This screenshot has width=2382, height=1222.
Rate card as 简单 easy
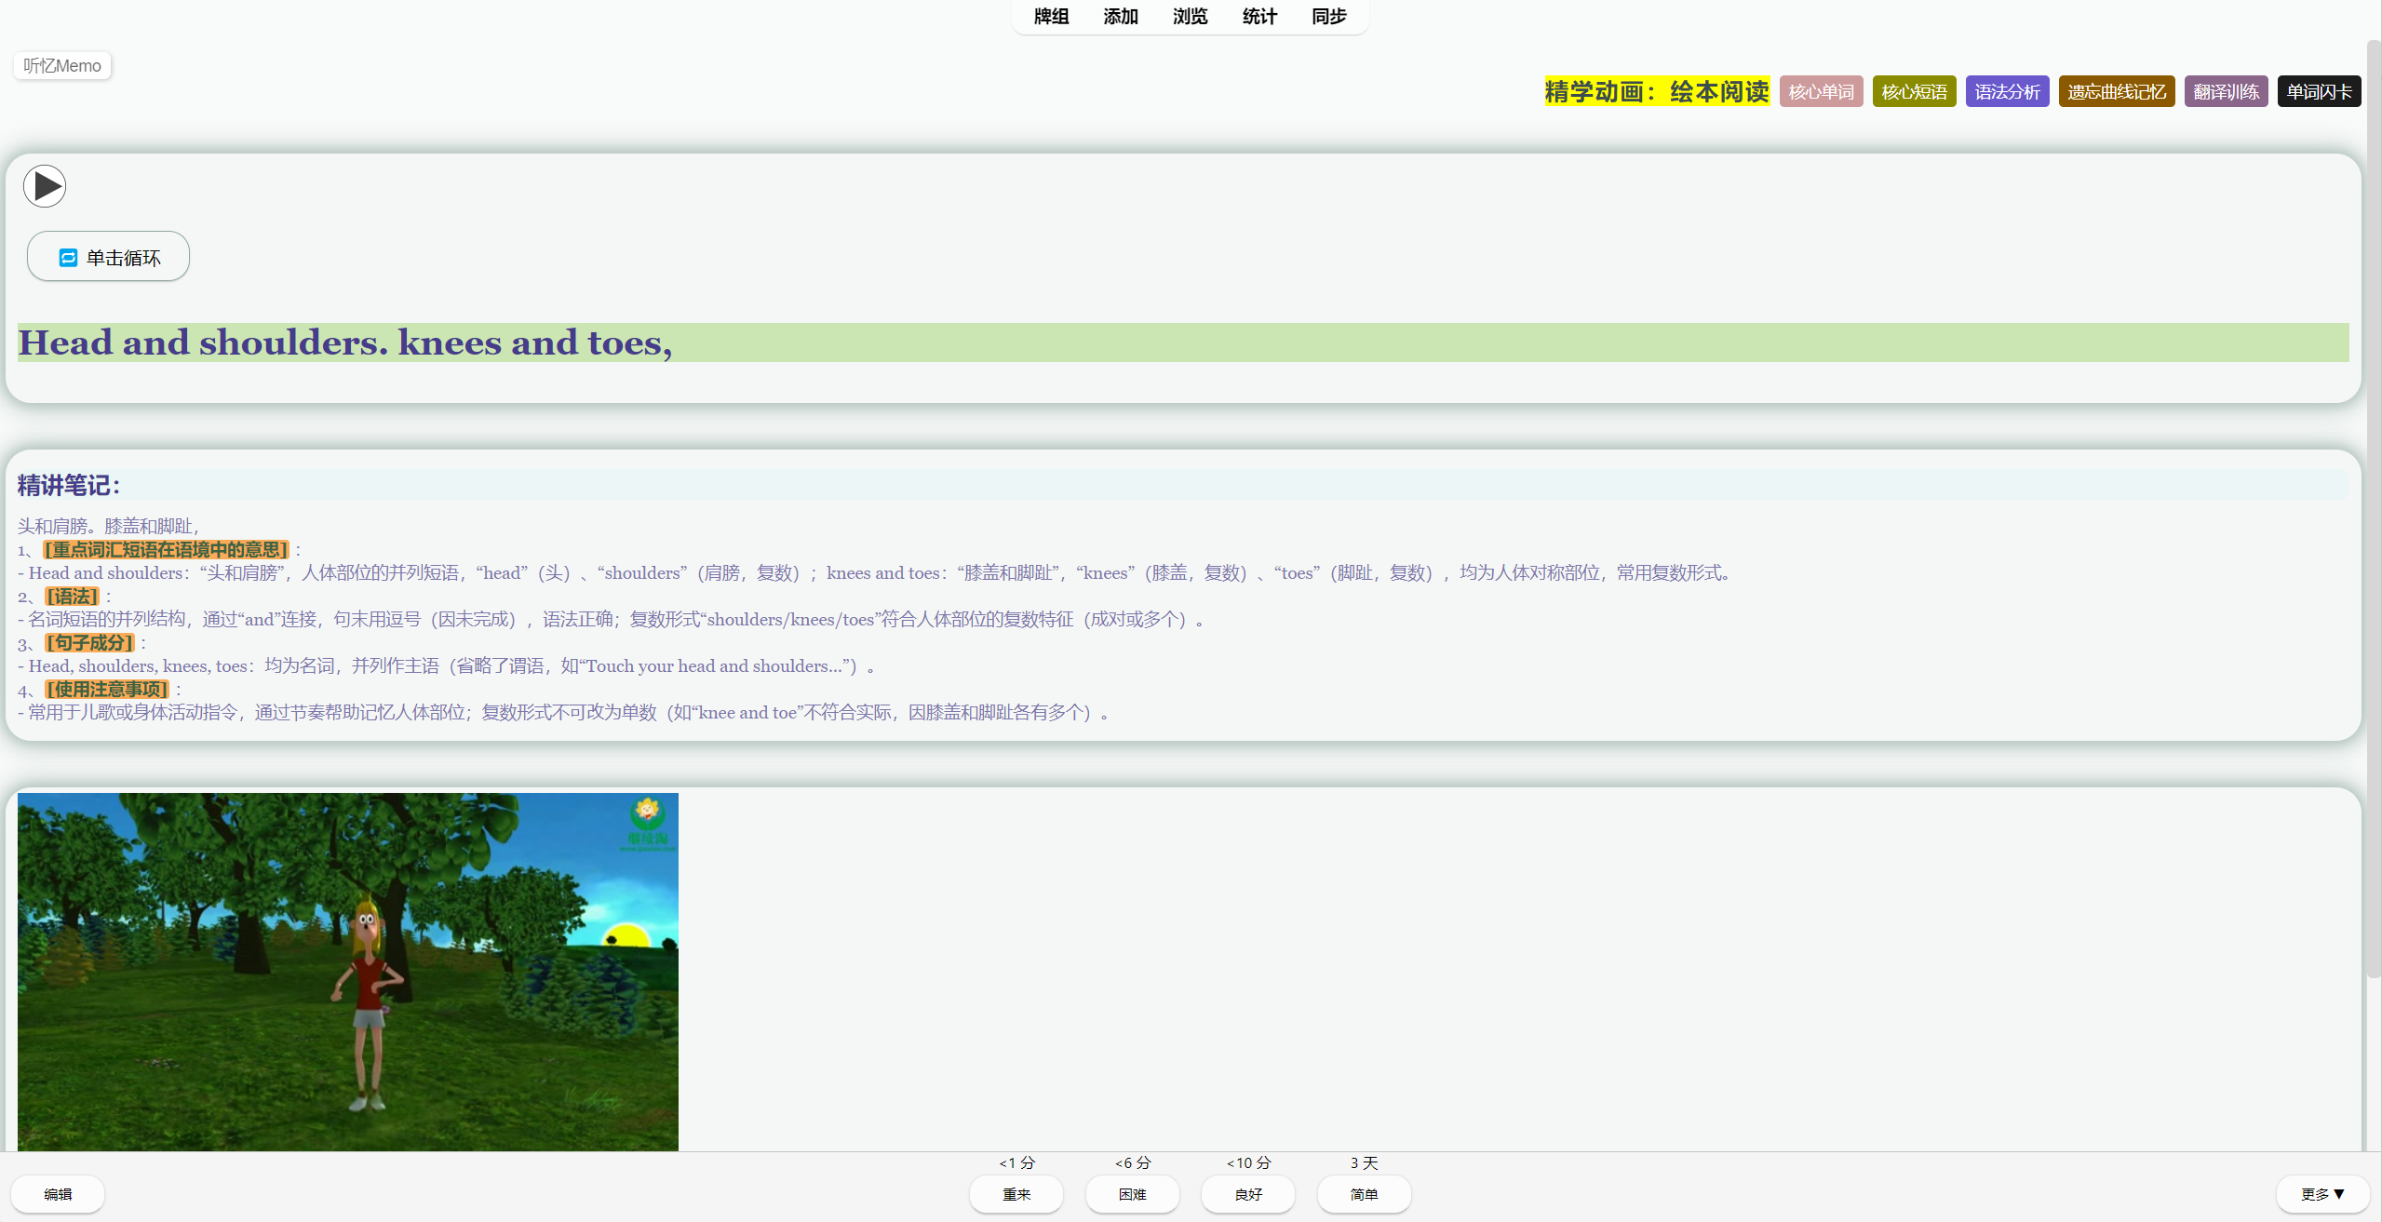pyautogui.click(x=1365, y=1194)
